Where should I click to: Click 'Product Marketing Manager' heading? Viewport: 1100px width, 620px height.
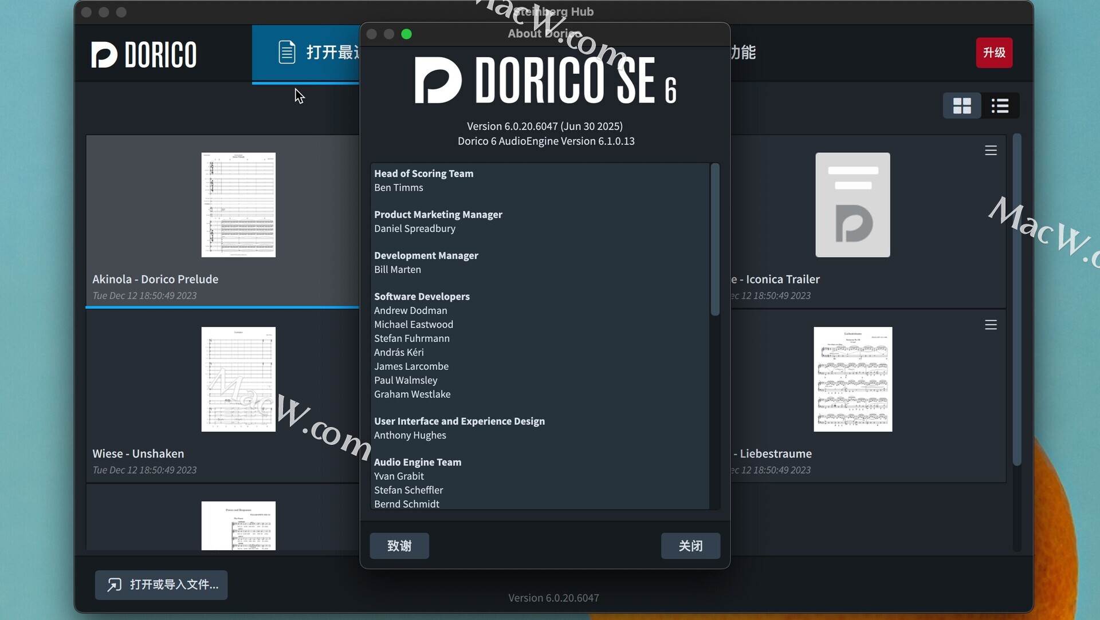[438, 215]
